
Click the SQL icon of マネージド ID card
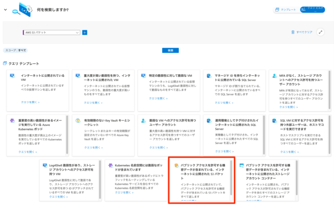[209, 76]
